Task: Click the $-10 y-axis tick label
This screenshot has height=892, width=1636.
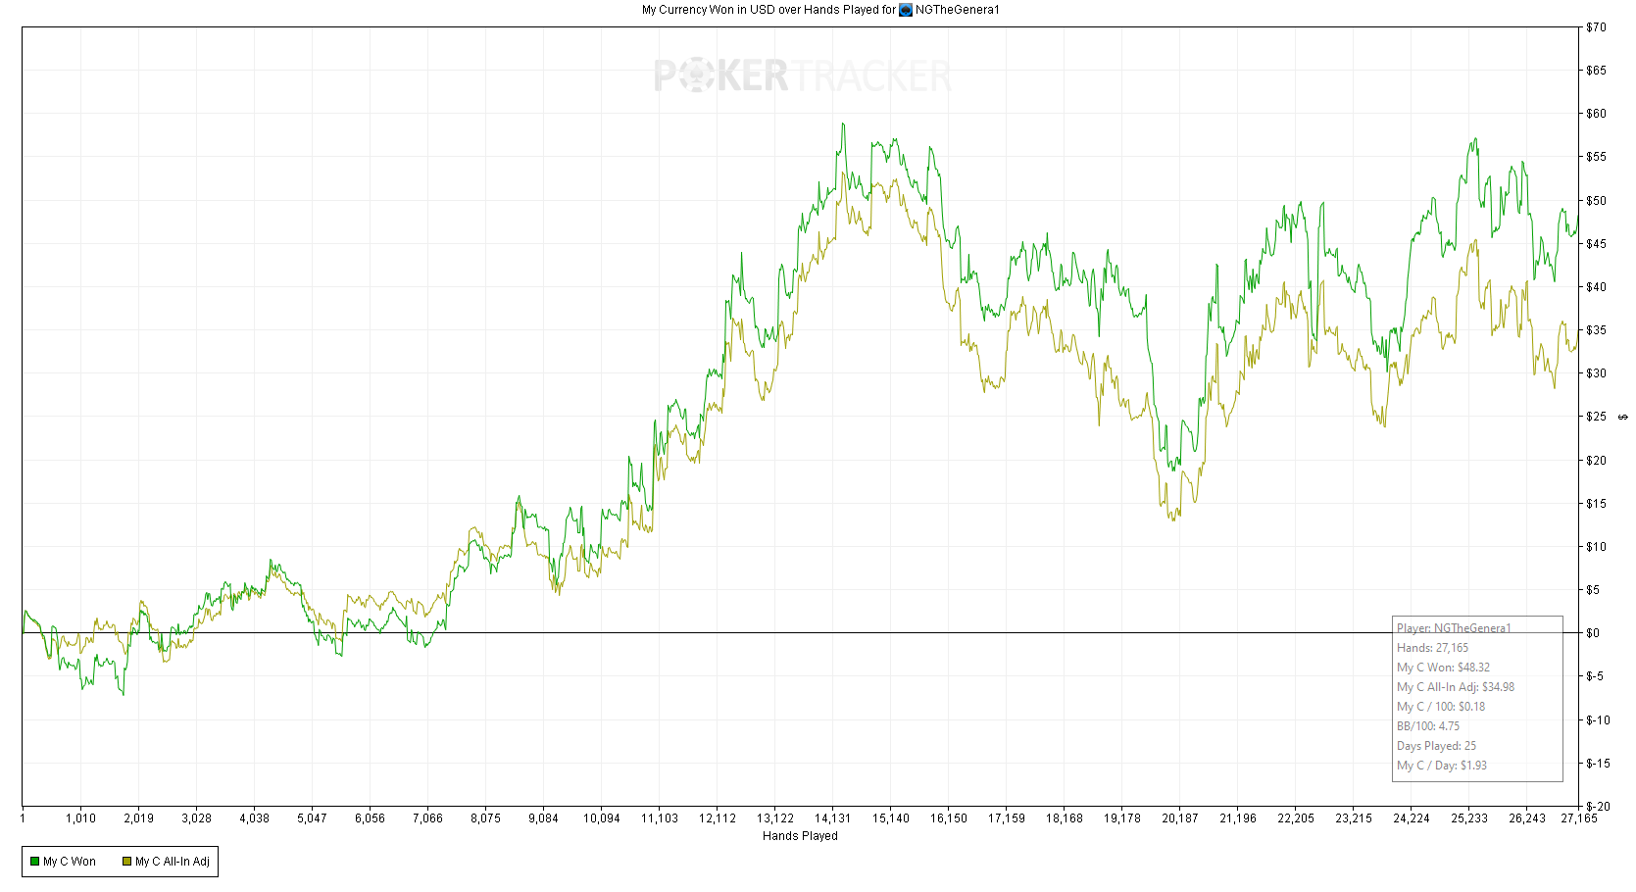Action: tap(1599, 720)
